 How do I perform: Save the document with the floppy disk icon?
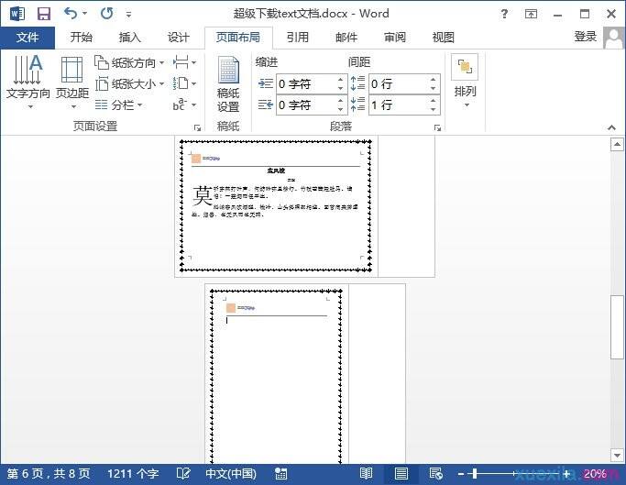44,14
